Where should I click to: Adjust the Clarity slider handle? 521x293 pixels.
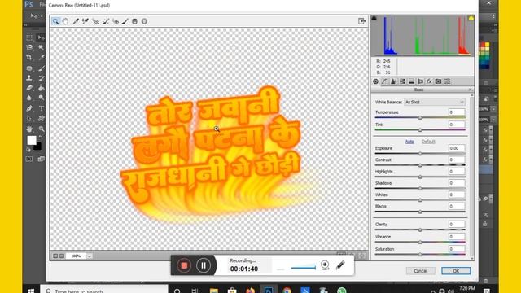pos(420,230)
